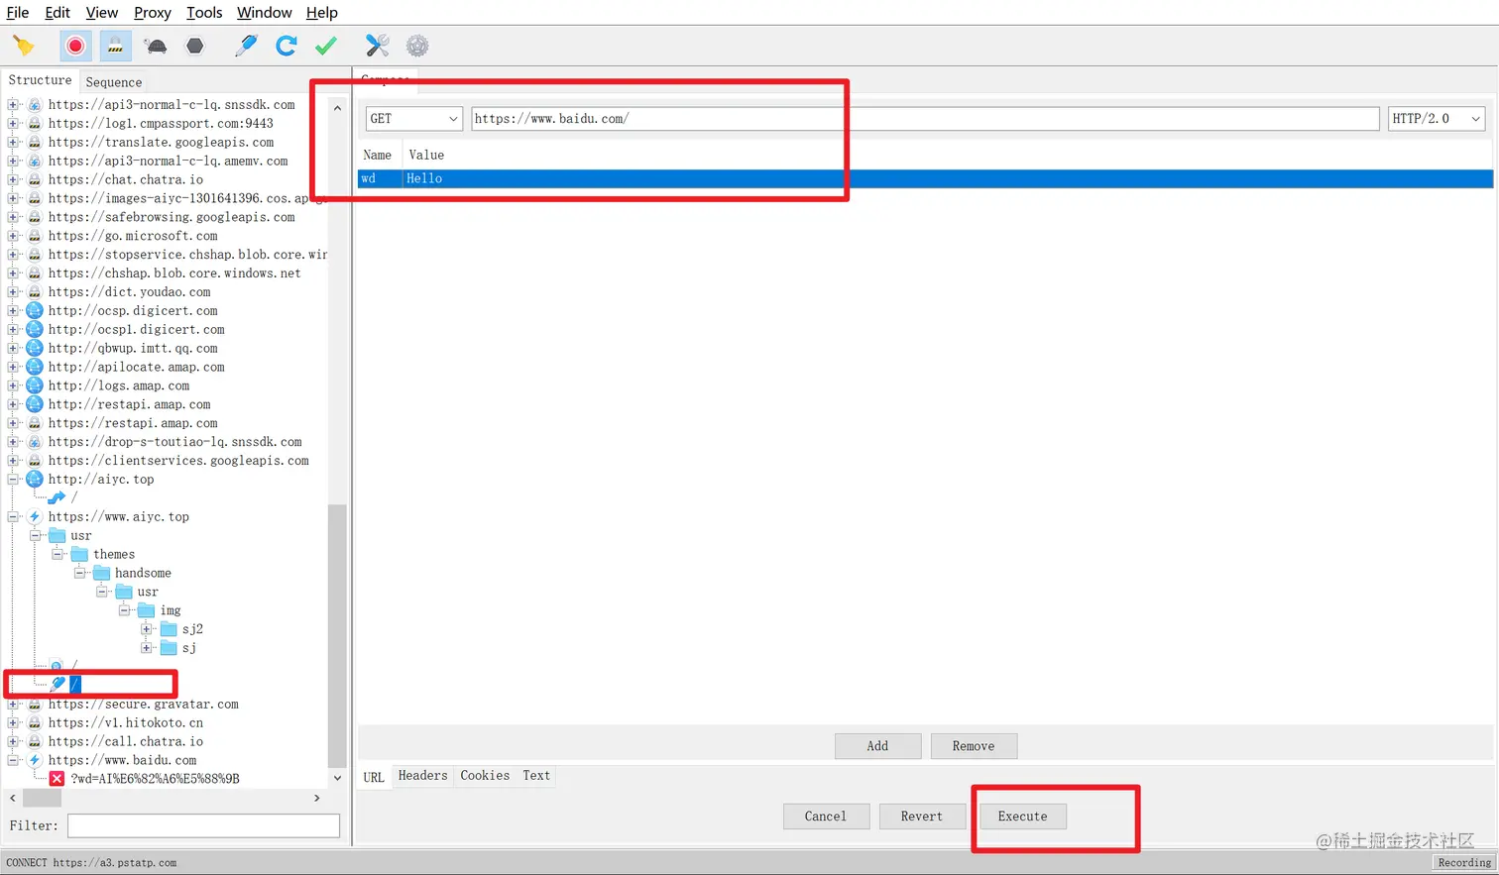Open the File menu
Screen dimensions: 1499x875
point(18,12)
